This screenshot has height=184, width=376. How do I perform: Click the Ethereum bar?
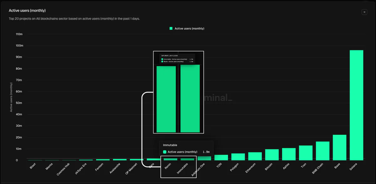(x=255, y=156)
